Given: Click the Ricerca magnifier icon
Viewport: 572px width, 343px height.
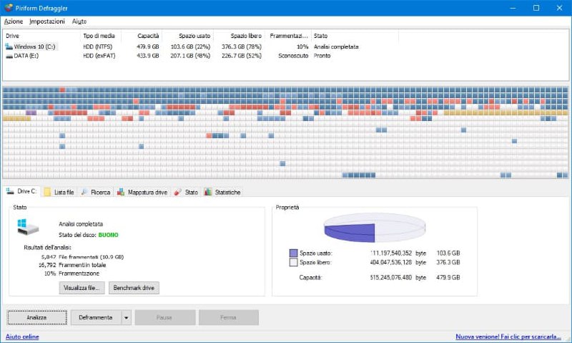Looking at the screenshot, I should click(84, 192).
